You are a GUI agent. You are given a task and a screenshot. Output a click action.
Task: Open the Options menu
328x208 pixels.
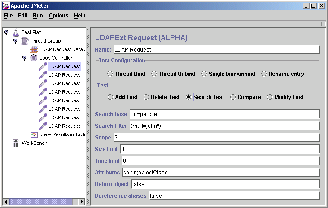click(x=58, y=16)
